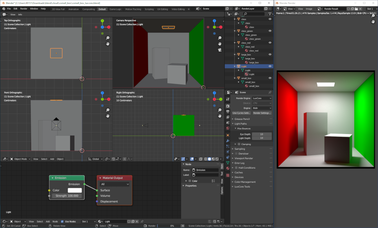Click zoom magnifier in Right Orthographic viewport

pyautogui.click(x=220, y=110)
